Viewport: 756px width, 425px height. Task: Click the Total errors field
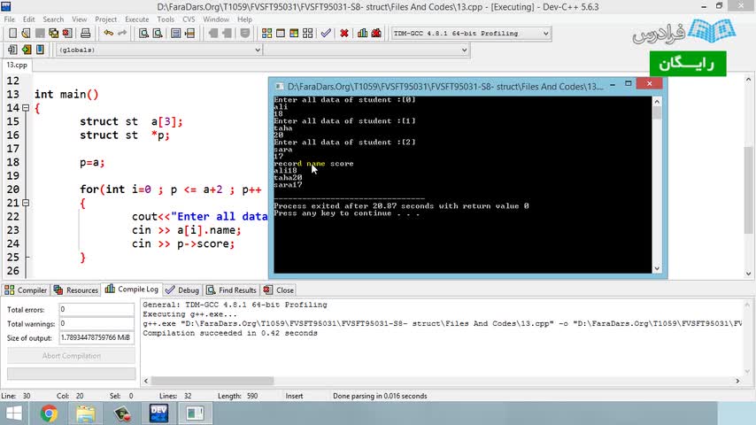point(96,309)
